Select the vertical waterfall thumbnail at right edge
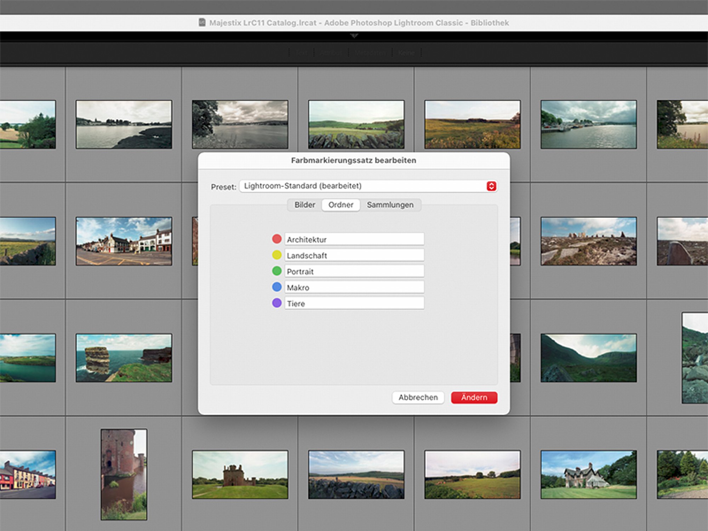 [x=695, y=358]
